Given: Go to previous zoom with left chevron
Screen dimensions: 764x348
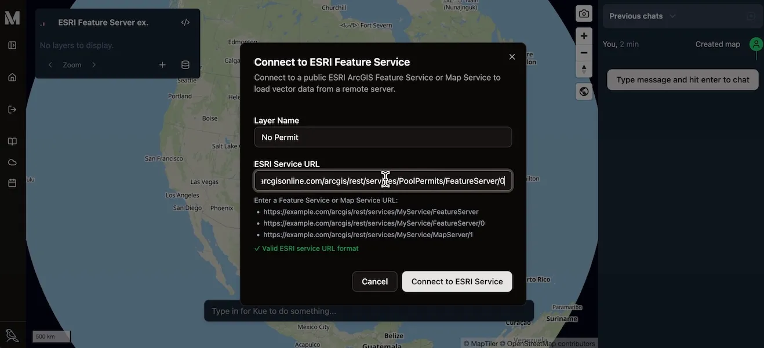Looking at the screenshot, I should [50, 65].
